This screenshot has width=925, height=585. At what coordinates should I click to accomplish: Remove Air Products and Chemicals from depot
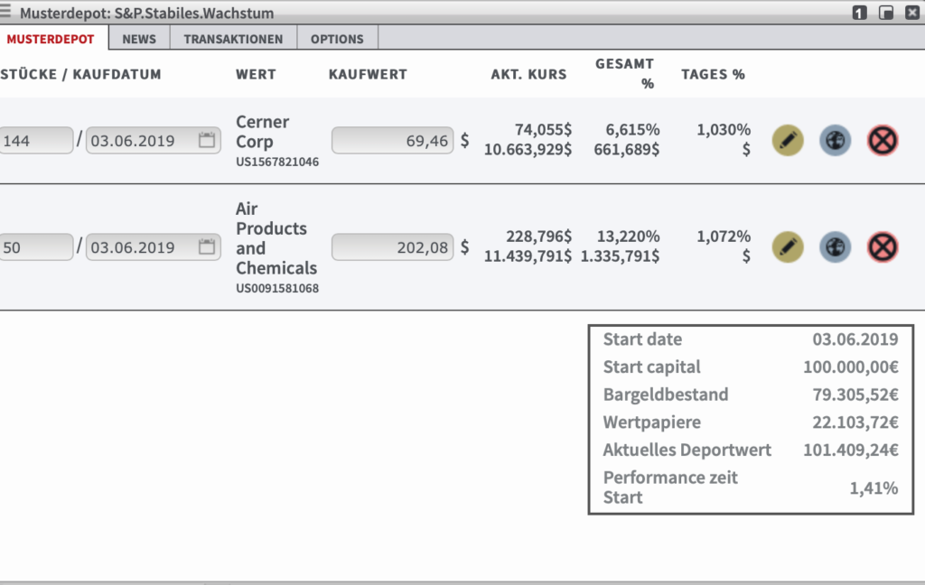[883, 247]
